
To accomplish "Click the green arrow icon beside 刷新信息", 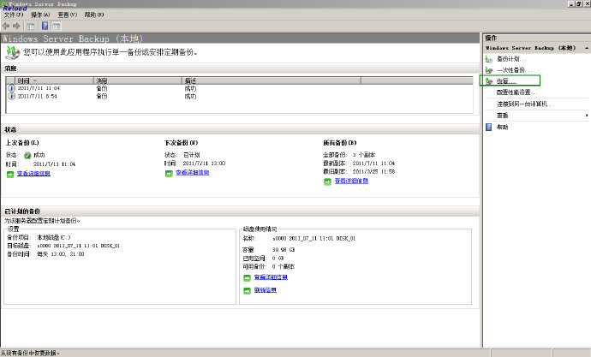I will coord(247,291).
